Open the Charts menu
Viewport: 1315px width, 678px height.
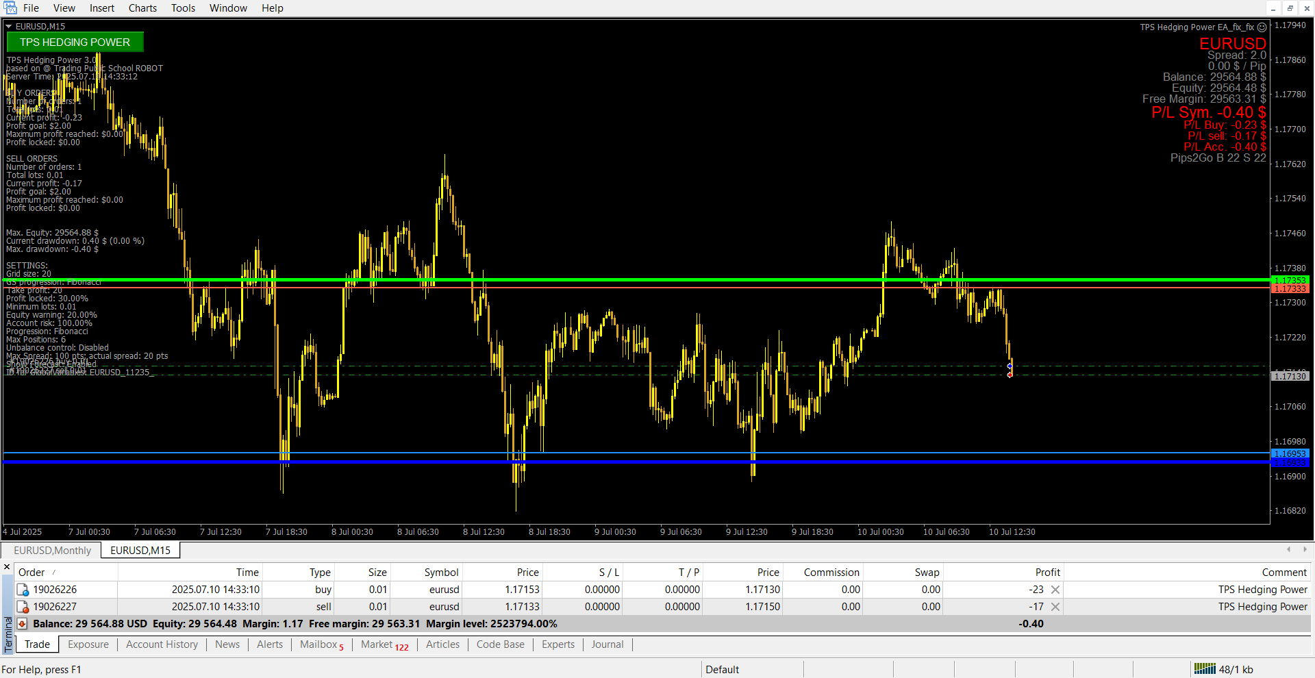click(142, 8)
